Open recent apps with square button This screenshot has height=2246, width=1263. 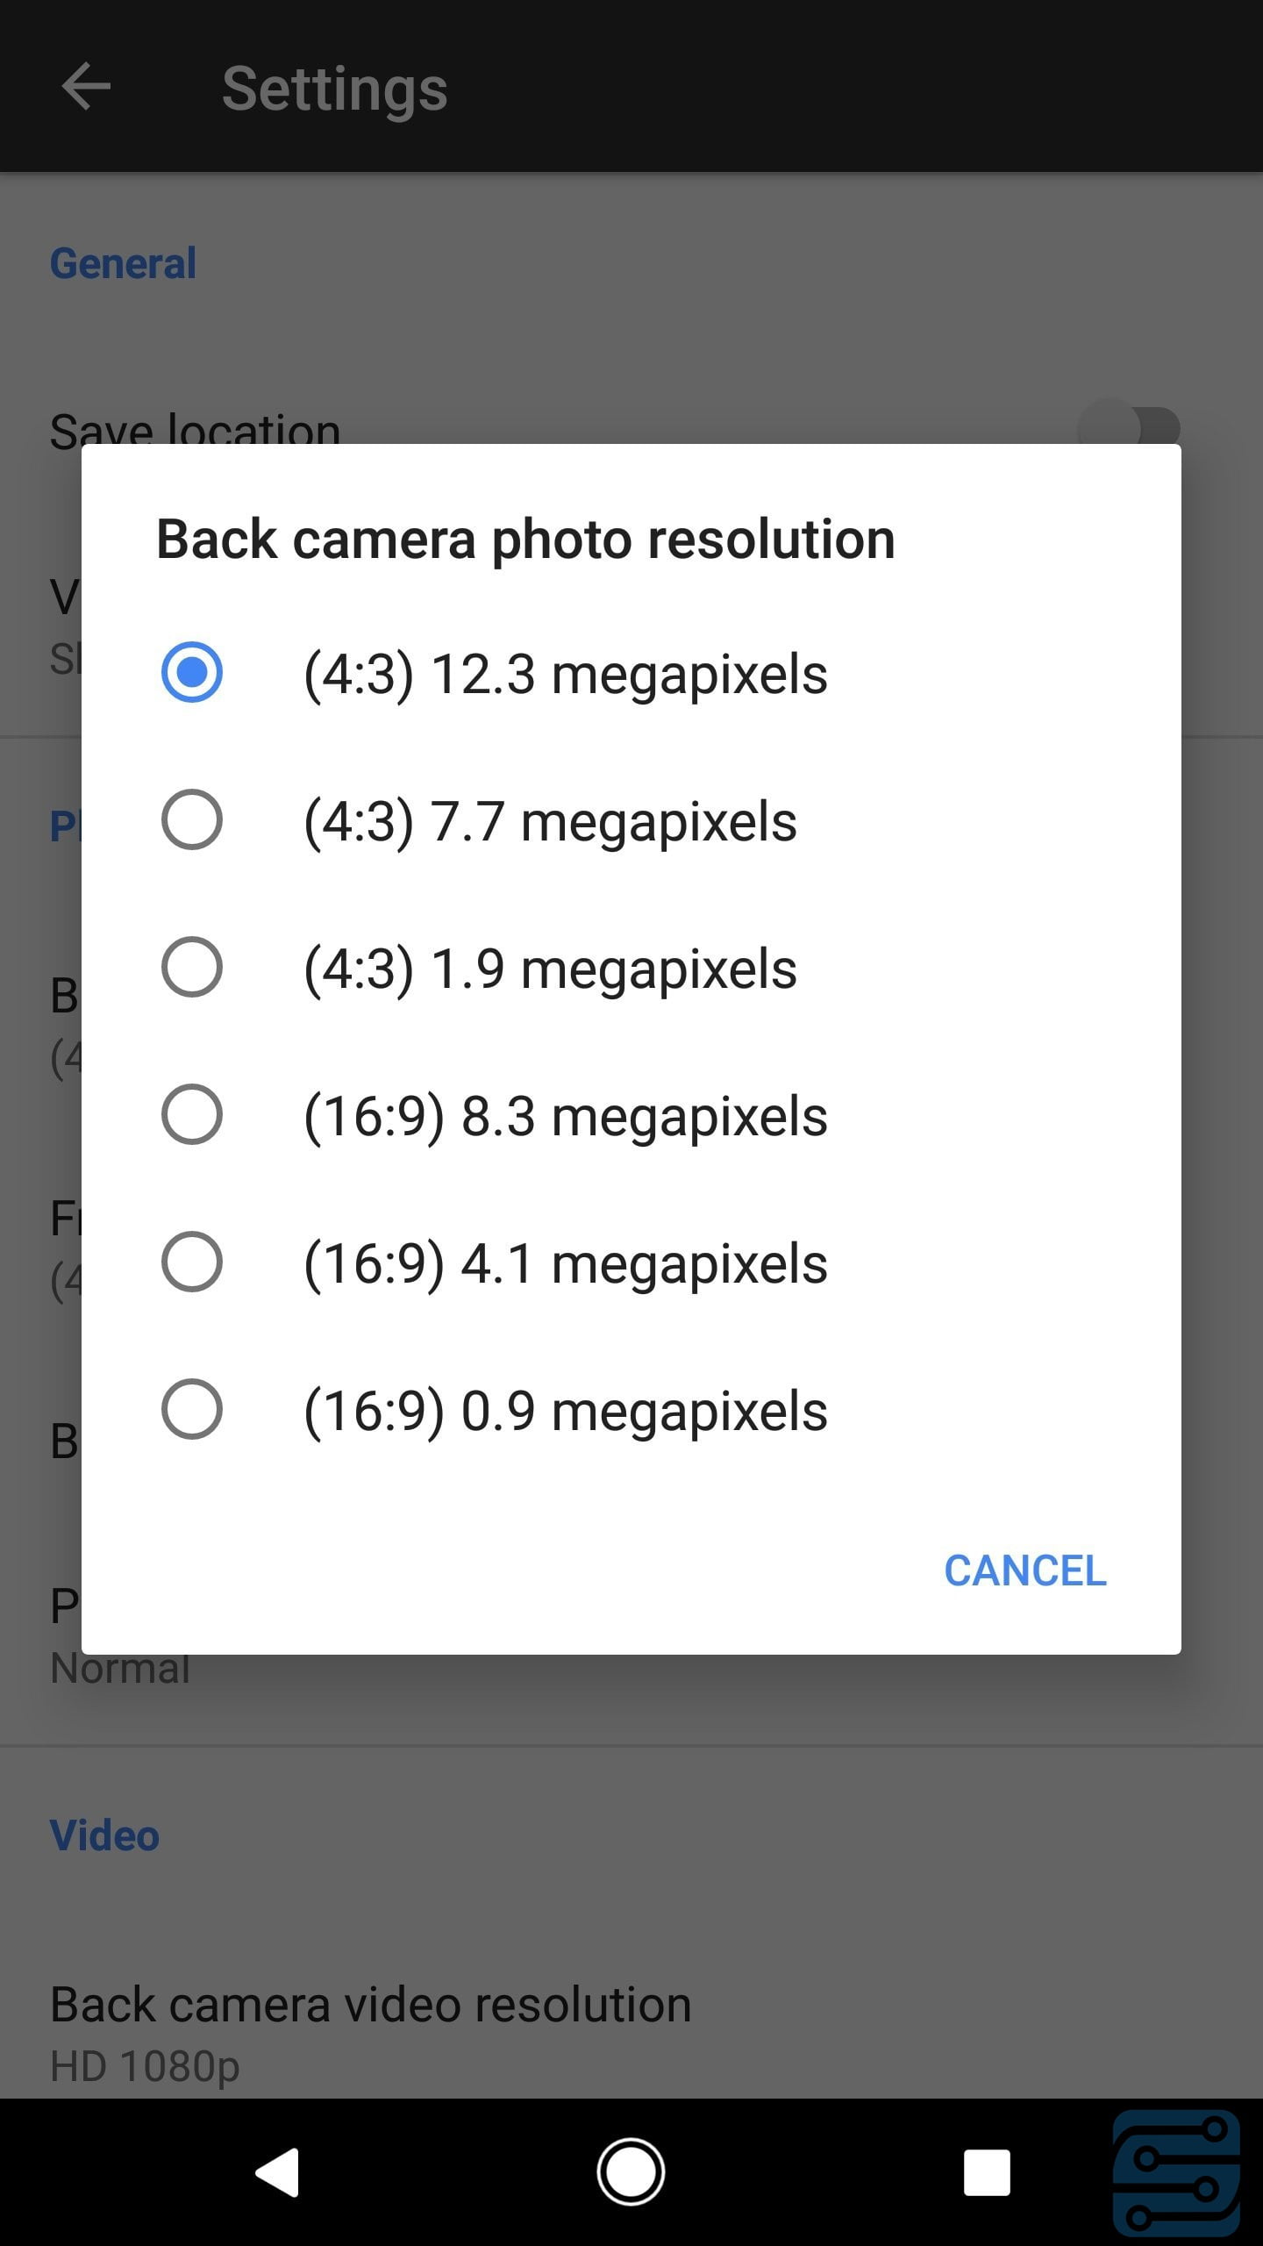[x=987, y=2172]
